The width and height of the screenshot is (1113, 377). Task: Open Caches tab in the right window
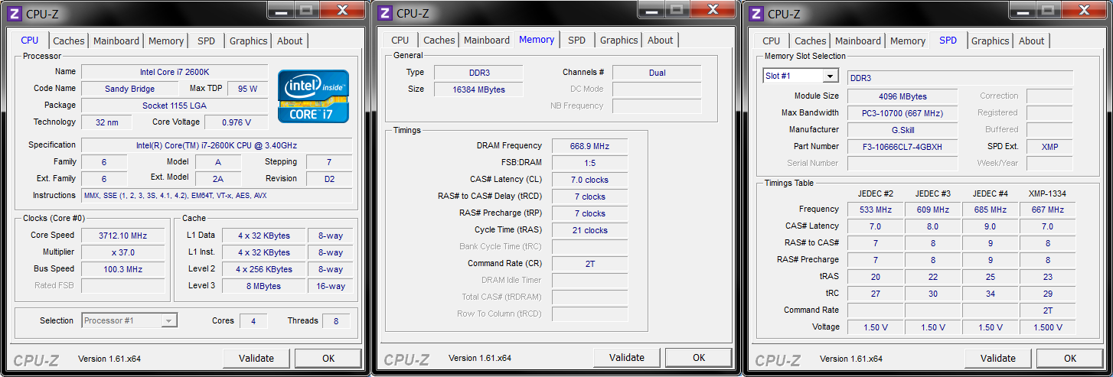click(811, 41)
